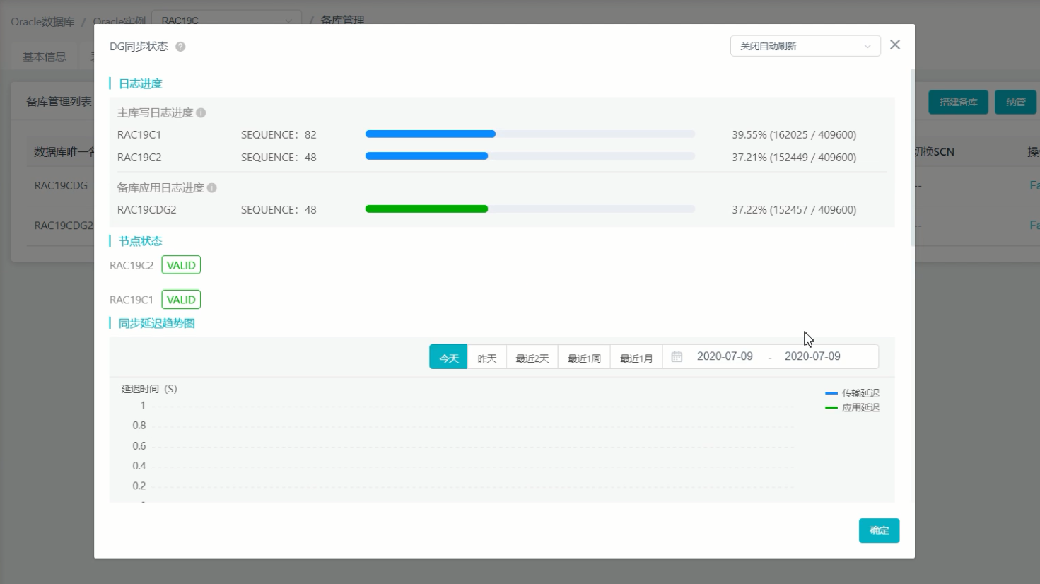Click the 同步延迟趋势图 section heading
1040x584 pixels.
(157, 323)
